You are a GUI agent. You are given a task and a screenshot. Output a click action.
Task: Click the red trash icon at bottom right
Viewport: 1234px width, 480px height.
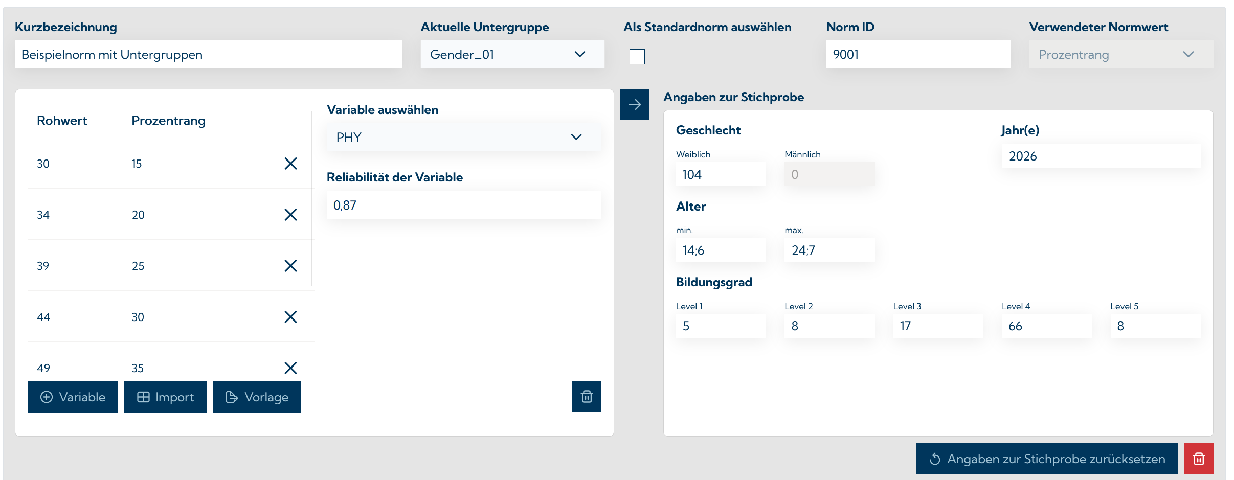1199,459
